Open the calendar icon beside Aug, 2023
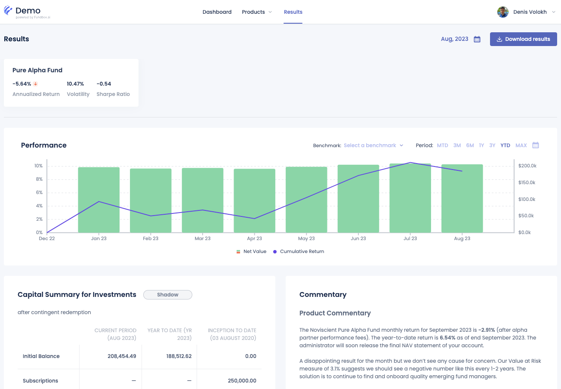This screenshot has width=561, height=389. click(477, 39)
